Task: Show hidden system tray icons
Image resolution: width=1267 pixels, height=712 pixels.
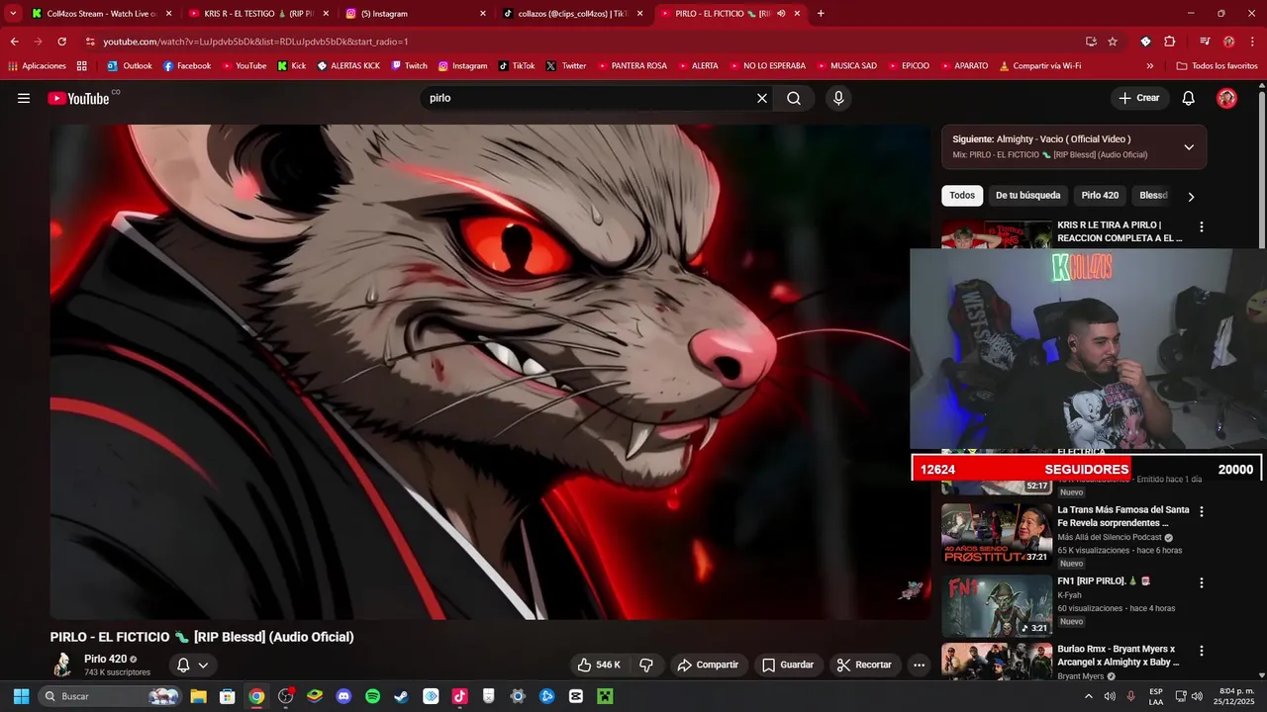Action: click(1089, 696)
